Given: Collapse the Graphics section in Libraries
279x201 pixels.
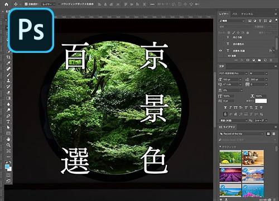Looking at the screenshot, I should tap(220, 146).
